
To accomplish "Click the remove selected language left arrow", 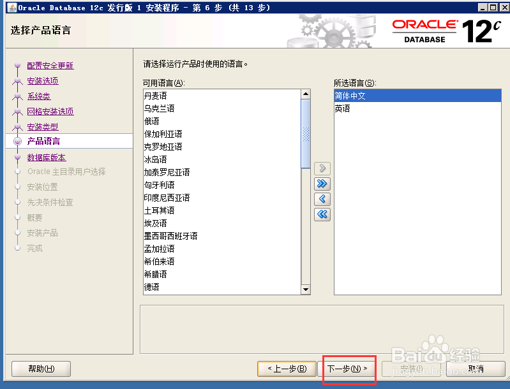I will (x=322, y=199).
